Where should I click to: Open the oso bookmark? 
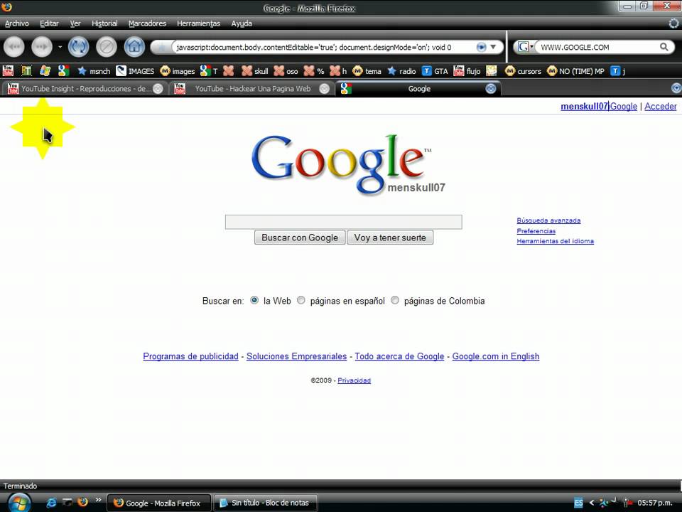286,71
